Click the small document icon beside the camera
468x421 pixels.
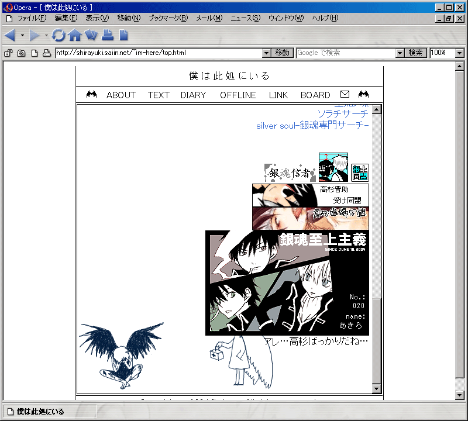35,53
